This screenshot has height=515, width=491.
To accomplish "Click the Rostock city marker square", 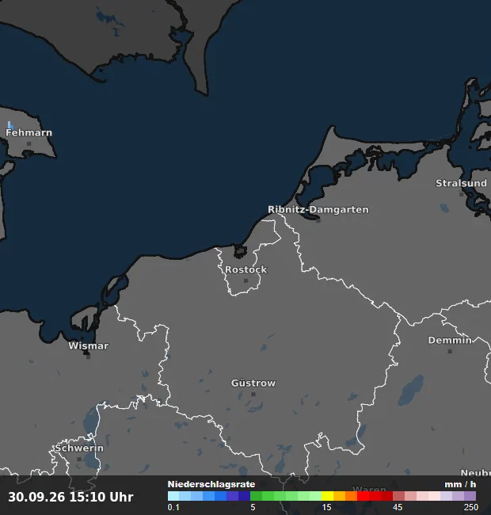I will tap(246, 280).
